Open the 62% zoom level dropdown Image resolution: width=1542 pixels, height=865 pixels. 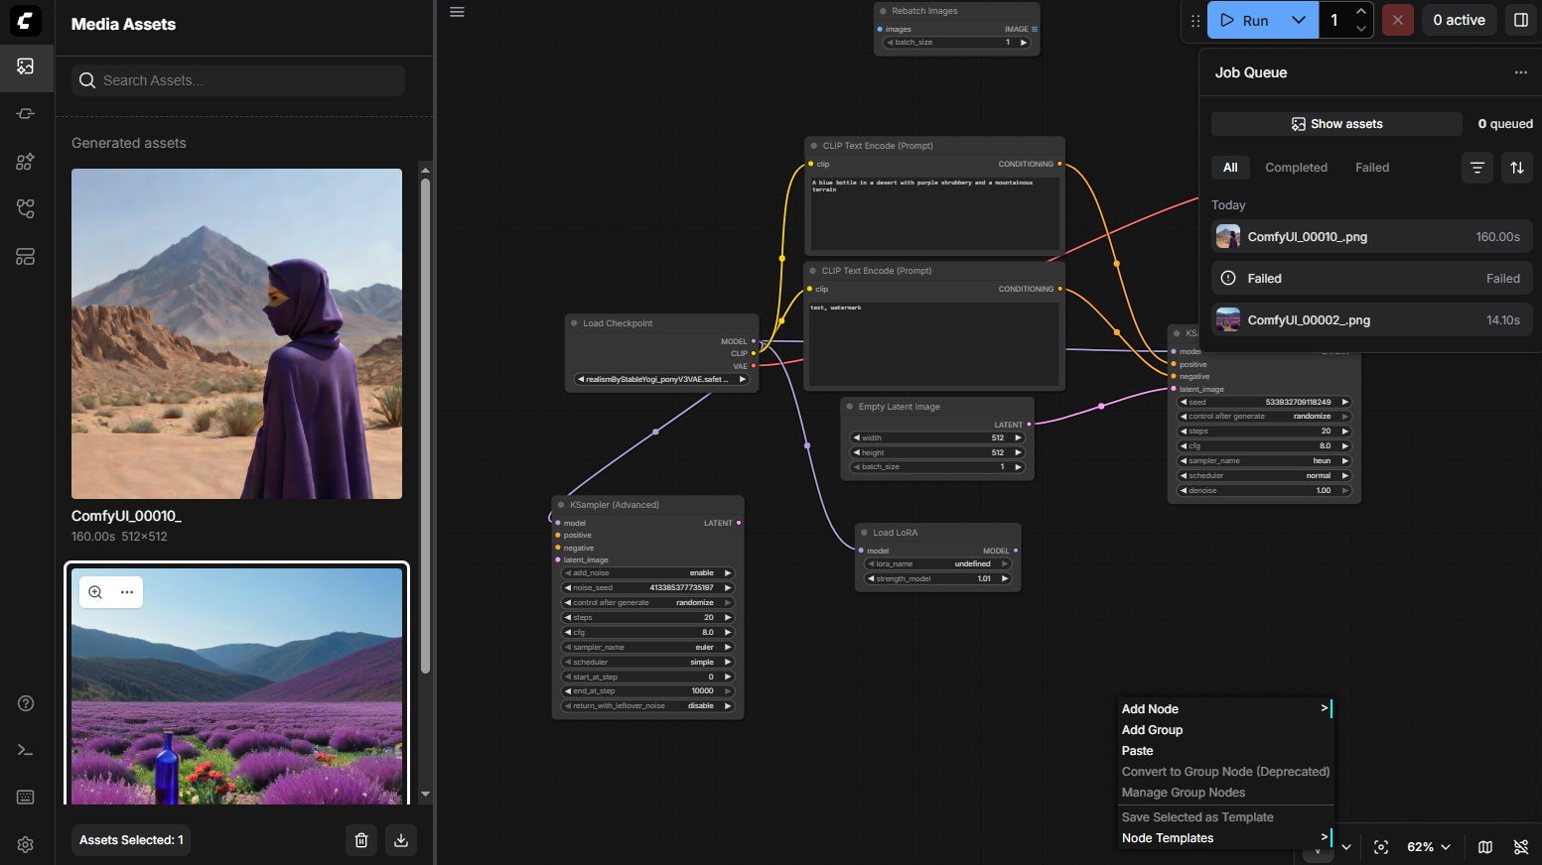[1429, 847]
